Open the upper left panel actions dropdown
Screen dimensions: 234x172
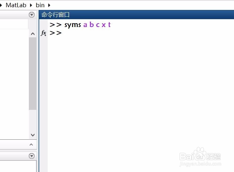pos(32,15)
